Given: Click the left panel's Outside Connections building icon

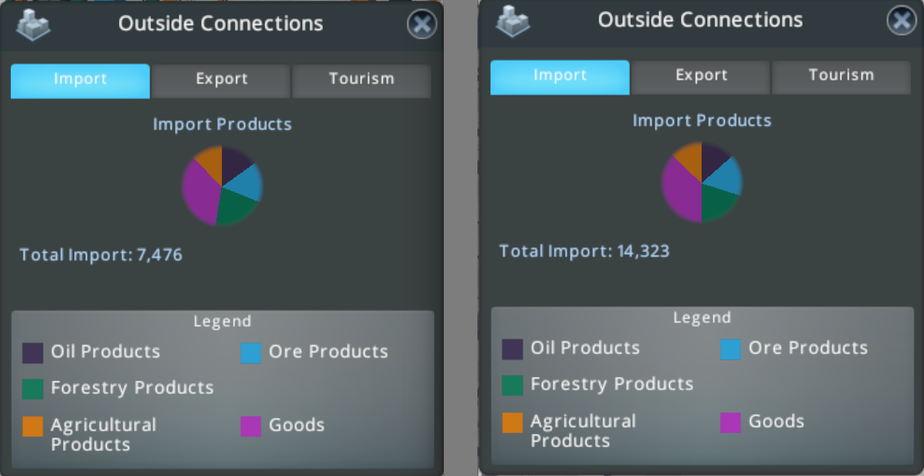Looking at the screenshot, I should 33,24.
